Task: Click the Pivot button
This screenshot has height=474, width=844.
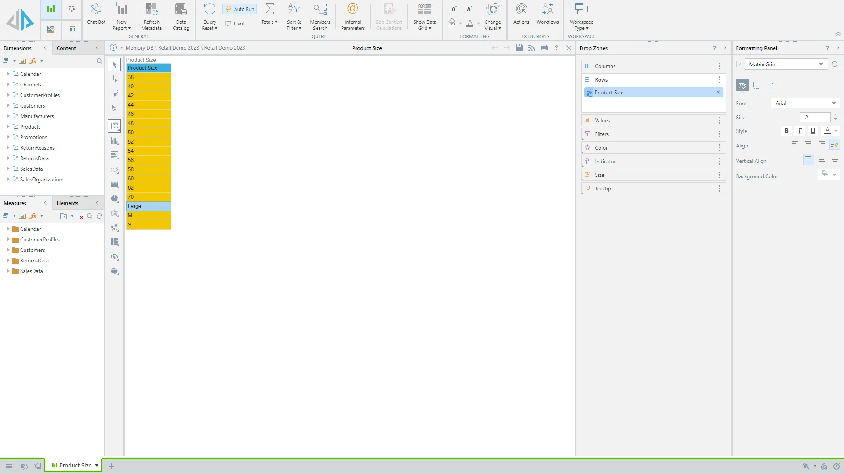Action: (235, 24)
